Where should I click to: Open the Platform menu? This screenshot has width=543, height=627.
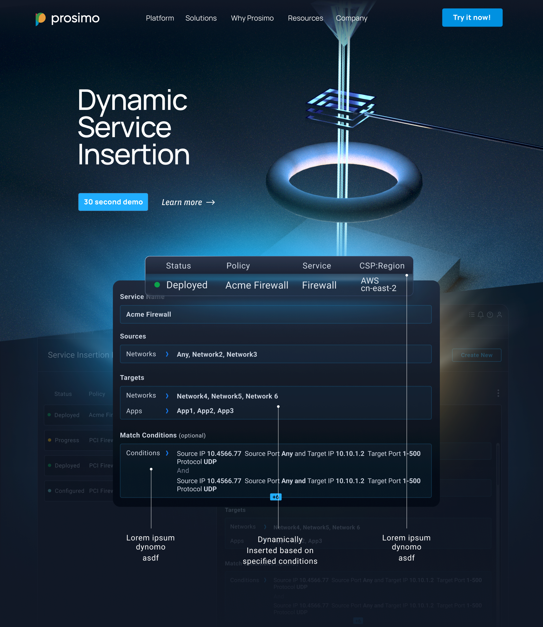160,18
